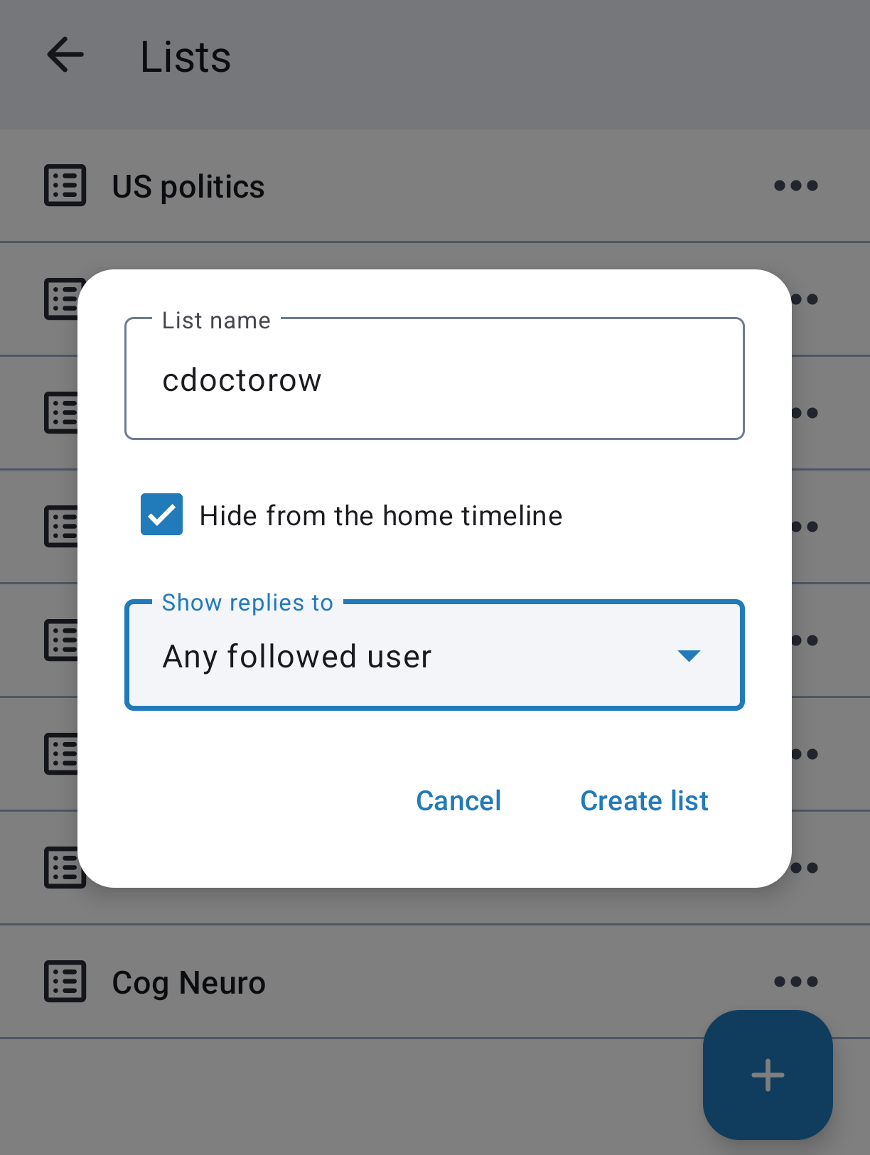Select the Cog Neuro list entry

point(188,983)
